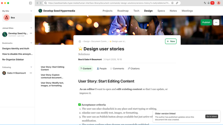Open the Re-Organize Sidebar bookmark
Viewport: 223px width, 125px height.
coord(13,60)
